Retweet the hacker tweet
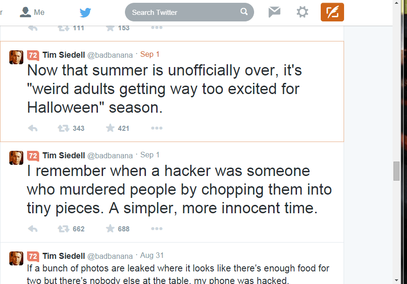Viewport: 407px width, 284px height. click(63, 229)
